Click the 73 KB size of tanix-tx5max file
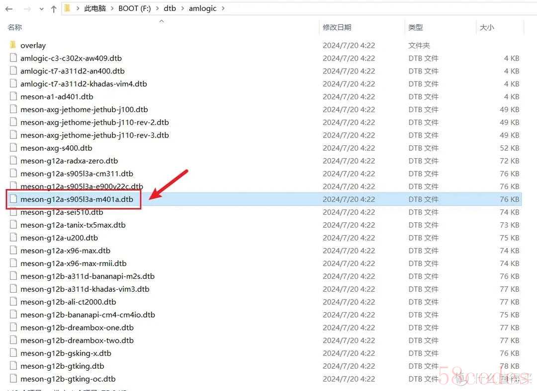Screen dimensions: 537x391 tap(509, 225)
